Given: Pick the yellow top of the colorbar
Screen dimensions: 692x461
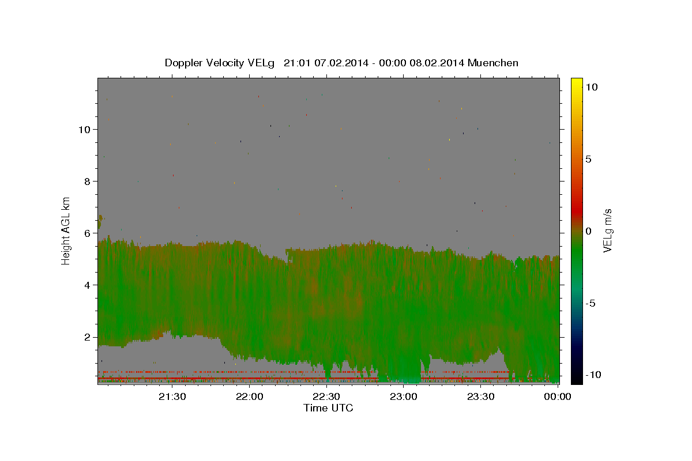Looking at the screenshot, I should point(577,82).
